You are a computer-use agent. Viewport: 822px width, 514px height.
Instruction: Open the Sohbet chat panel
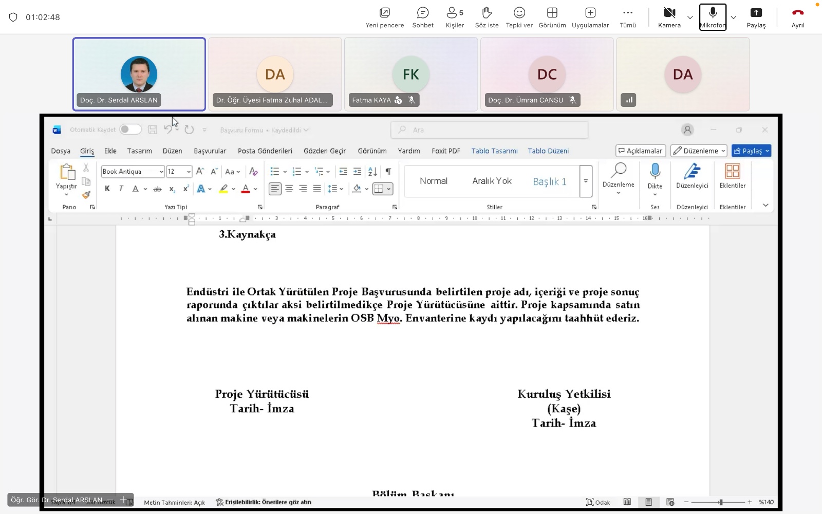[423, 17]
